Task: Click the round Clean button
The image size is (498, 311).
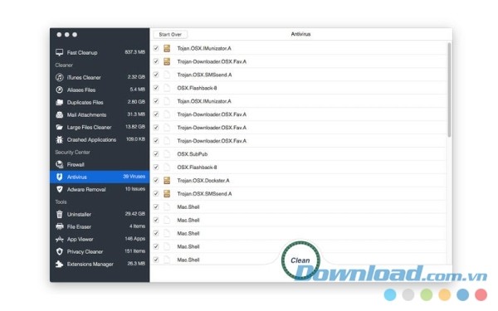Action: 300,260
